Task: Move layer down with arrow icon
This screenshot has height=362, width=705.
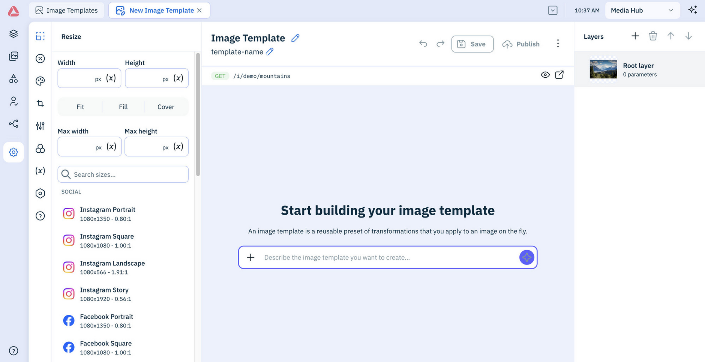Action: 688,36
